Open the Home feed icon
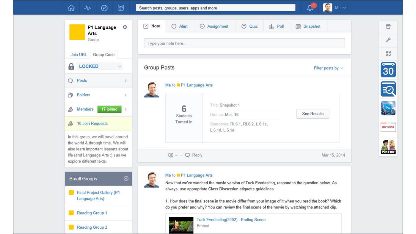416x234 pixels. click(71, 8)
